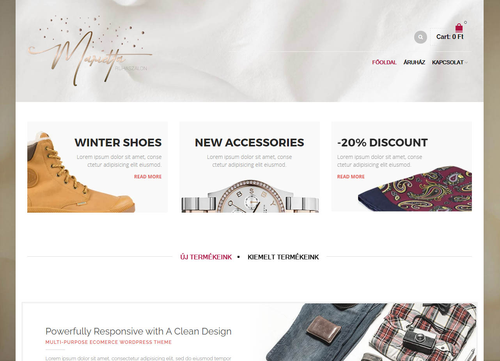Click the Winter Shoes heading
This screenshot has height=361, width=500.
(118, 143)
